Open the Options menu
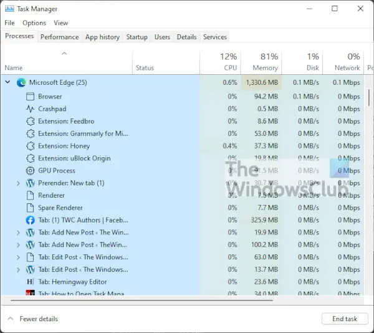 [34, 23]
